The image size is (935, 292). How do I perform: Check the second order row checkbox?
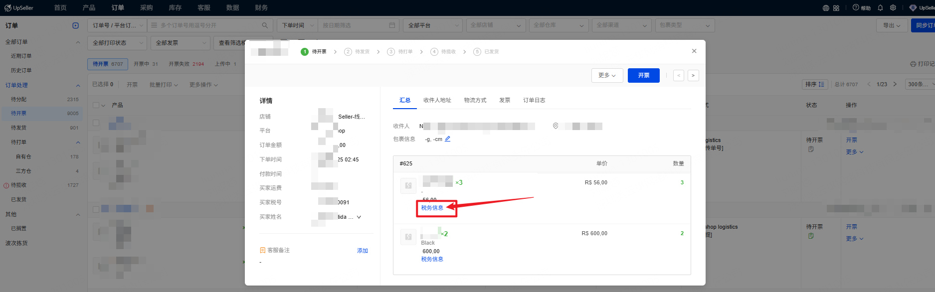click(x=96, y=209)
